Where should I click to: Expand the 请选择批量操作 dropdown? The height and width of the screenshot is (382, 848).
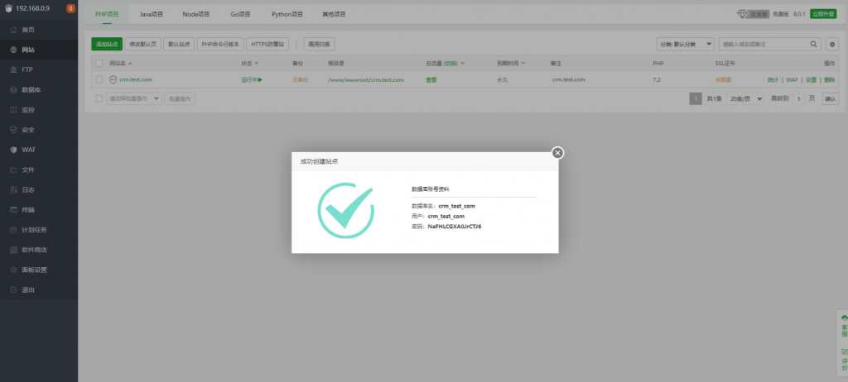click(x=134, y=98)
